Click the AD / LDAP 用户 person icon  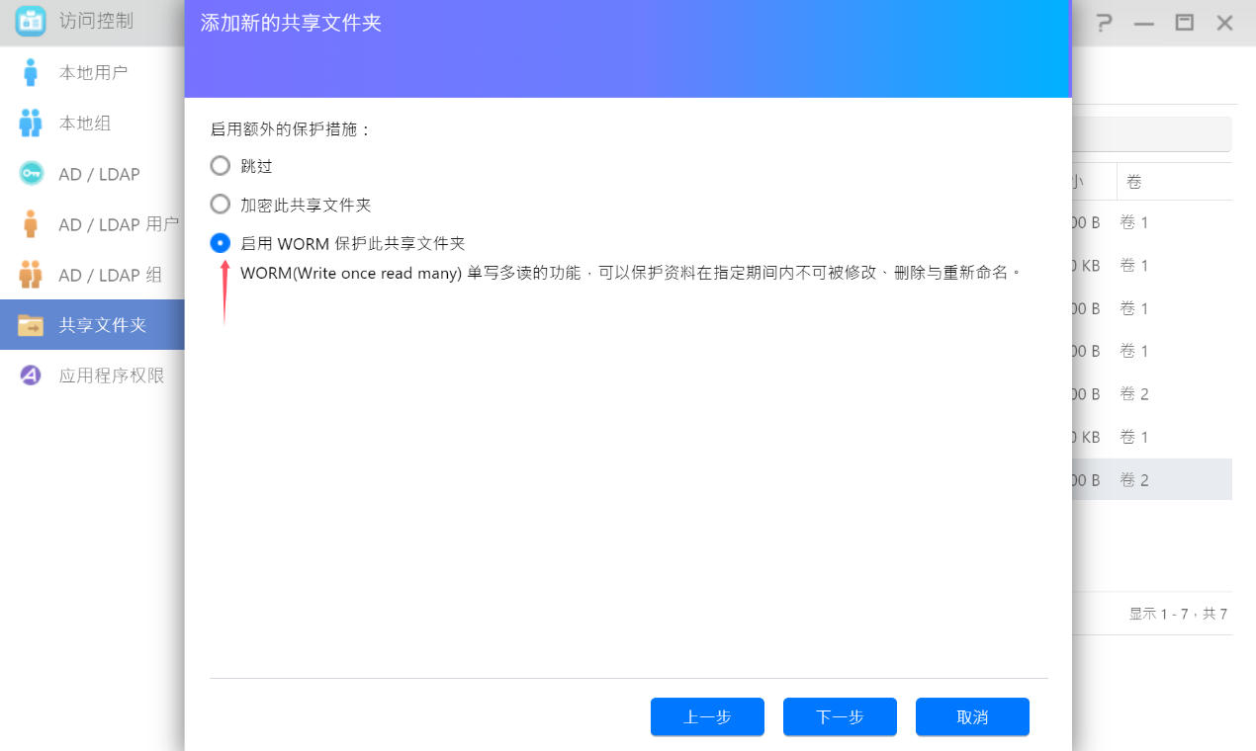(31, 224)
